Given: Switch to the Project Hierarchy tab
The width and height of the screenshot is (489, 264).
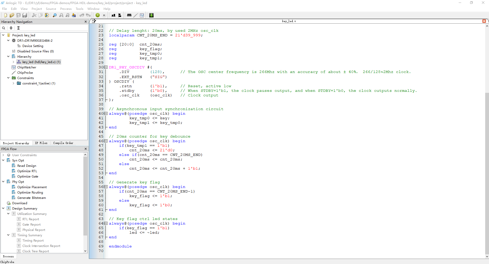Looking at the screenshot, I should [x=16, y=143].
